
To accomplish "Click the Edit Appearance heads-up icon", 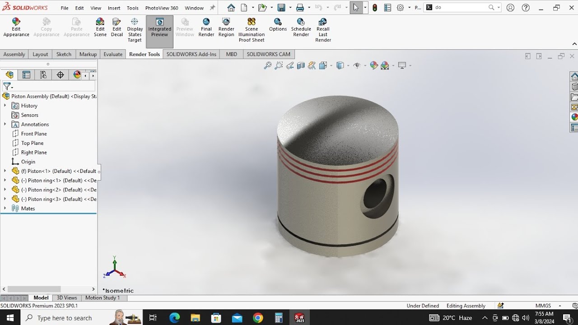I will pos(374,65).
